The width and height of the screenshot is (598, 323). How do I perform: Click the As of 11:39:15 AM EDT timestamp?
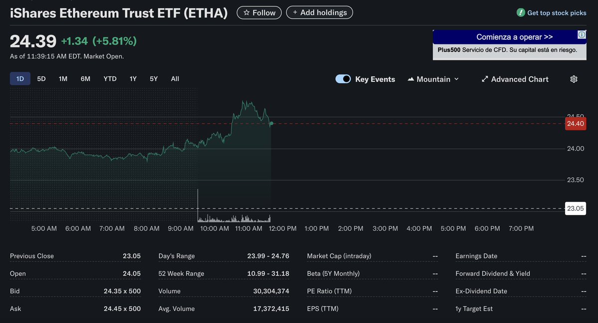tap(67, 56)
